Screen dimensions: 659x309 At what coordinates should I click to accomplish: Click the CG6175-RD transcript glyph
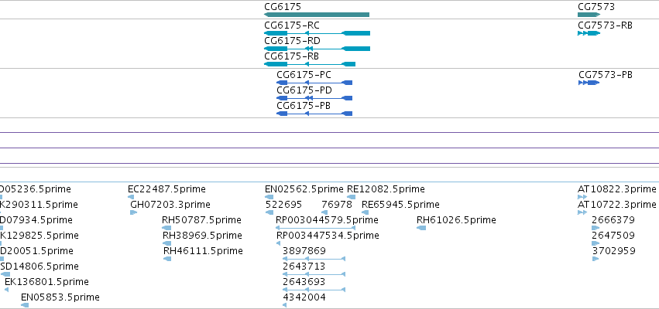point(317,49)
